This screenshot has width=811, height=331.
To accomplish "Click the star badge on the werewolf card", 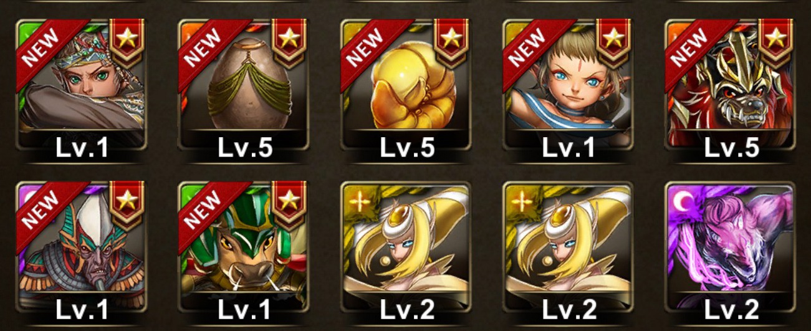I will pos(775,42).
